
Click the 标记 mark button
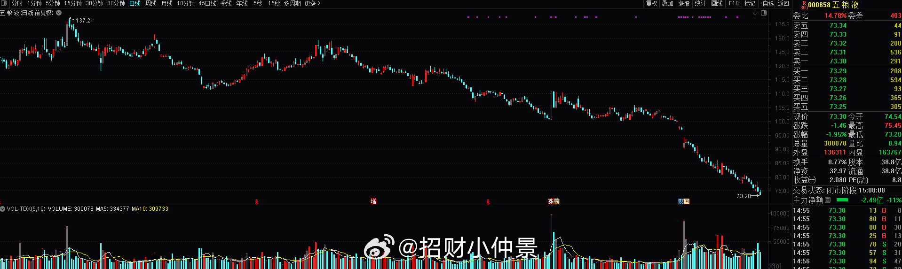tap(750, 3)
